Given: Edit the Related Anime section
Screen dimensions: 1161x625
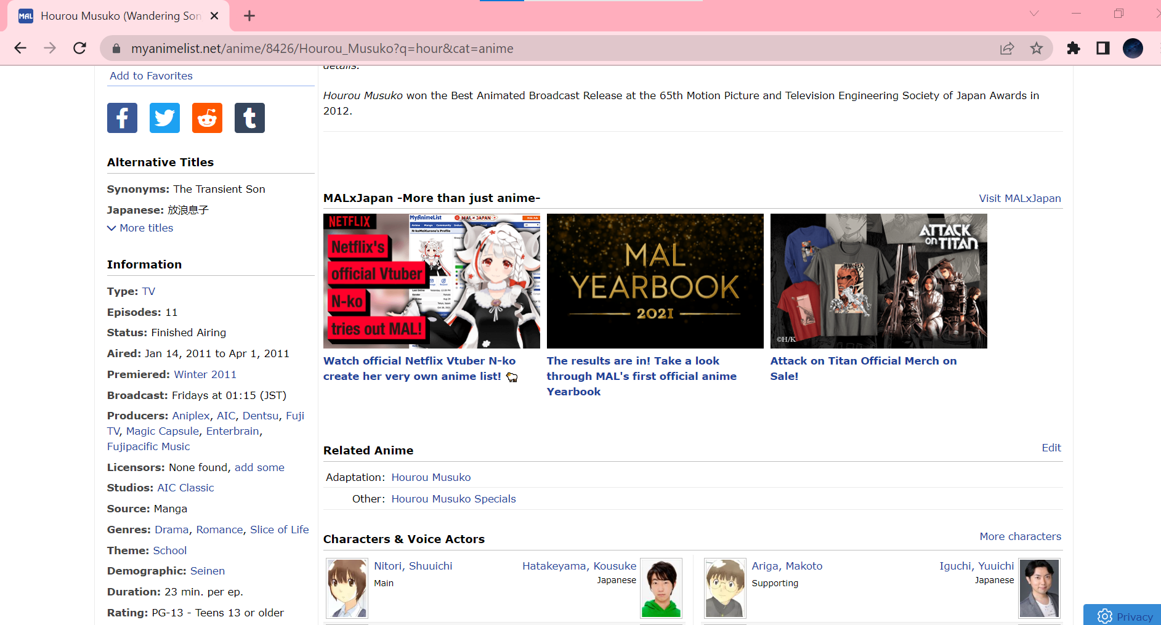Looking at the screenshot, I should 1051,448.
